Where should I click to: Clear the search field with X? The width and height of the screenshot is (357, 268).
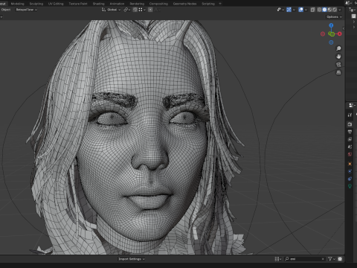323,259
